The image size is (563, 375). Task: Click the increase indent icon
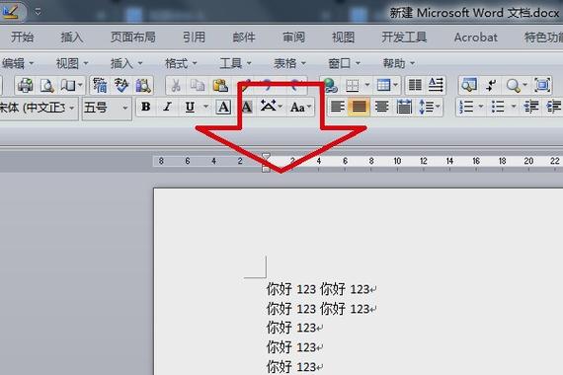(553, 107)
